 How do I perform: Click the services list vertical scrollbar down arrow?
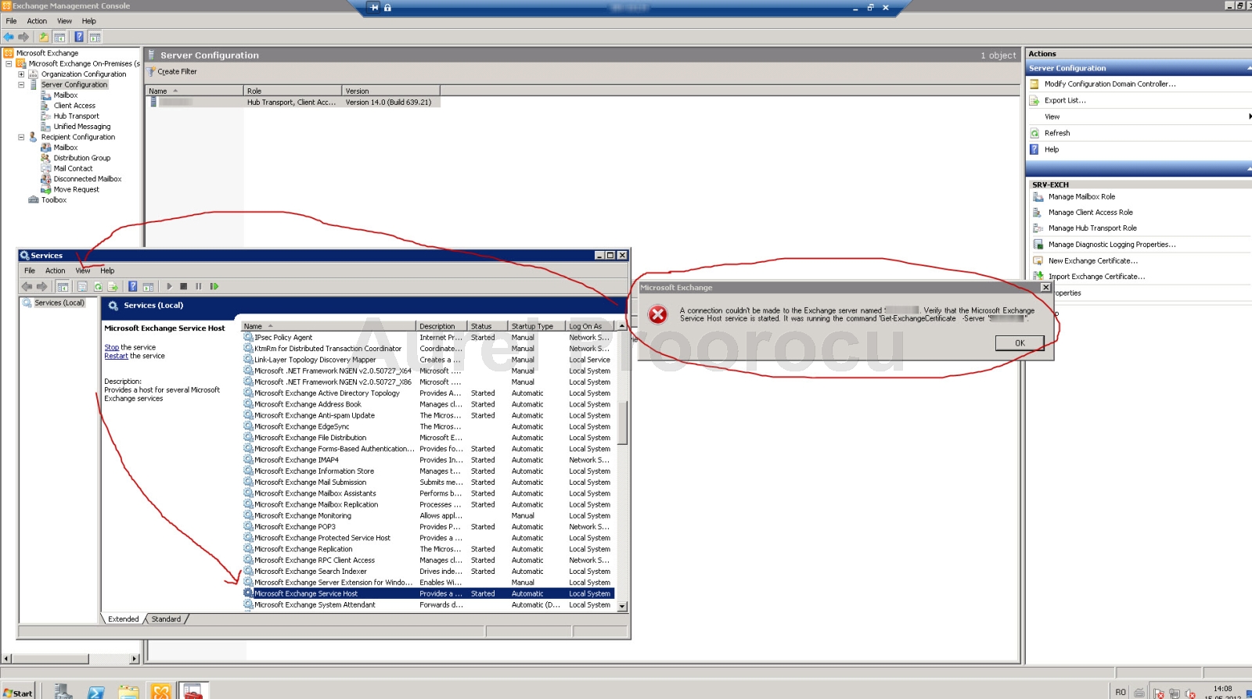click(x=622, y=606)
